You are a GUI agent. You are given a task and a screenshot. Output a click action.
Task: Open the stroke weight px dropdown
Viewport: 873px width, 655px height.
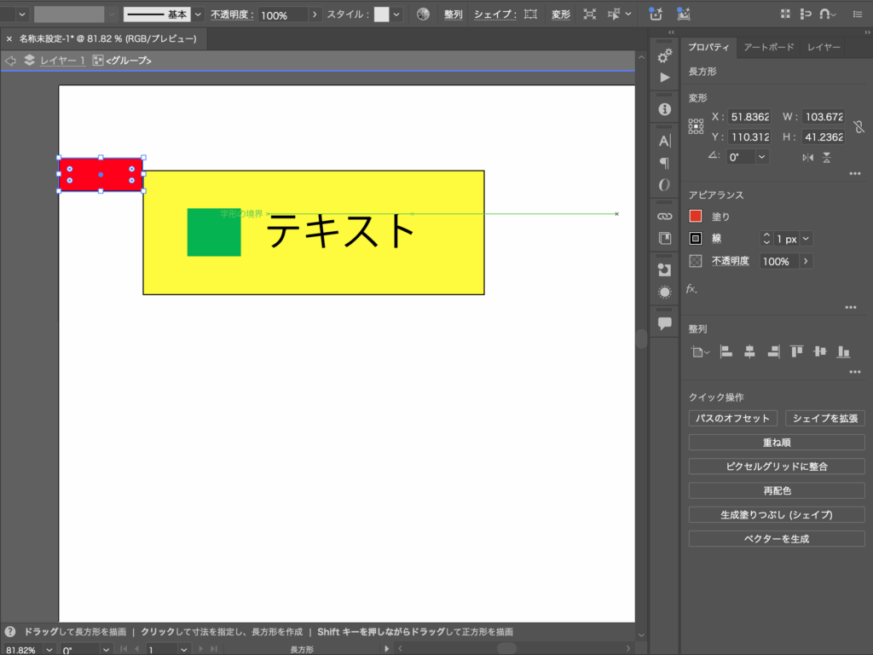(x=806, y=239)
